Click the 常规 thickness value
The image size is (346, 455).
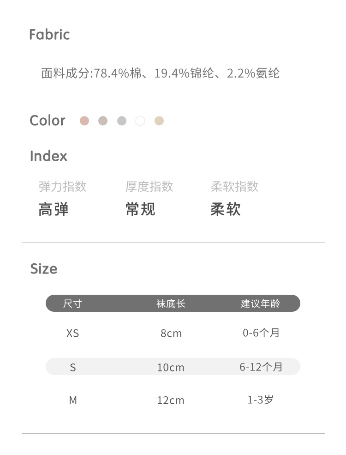click(x=140, y=210)
